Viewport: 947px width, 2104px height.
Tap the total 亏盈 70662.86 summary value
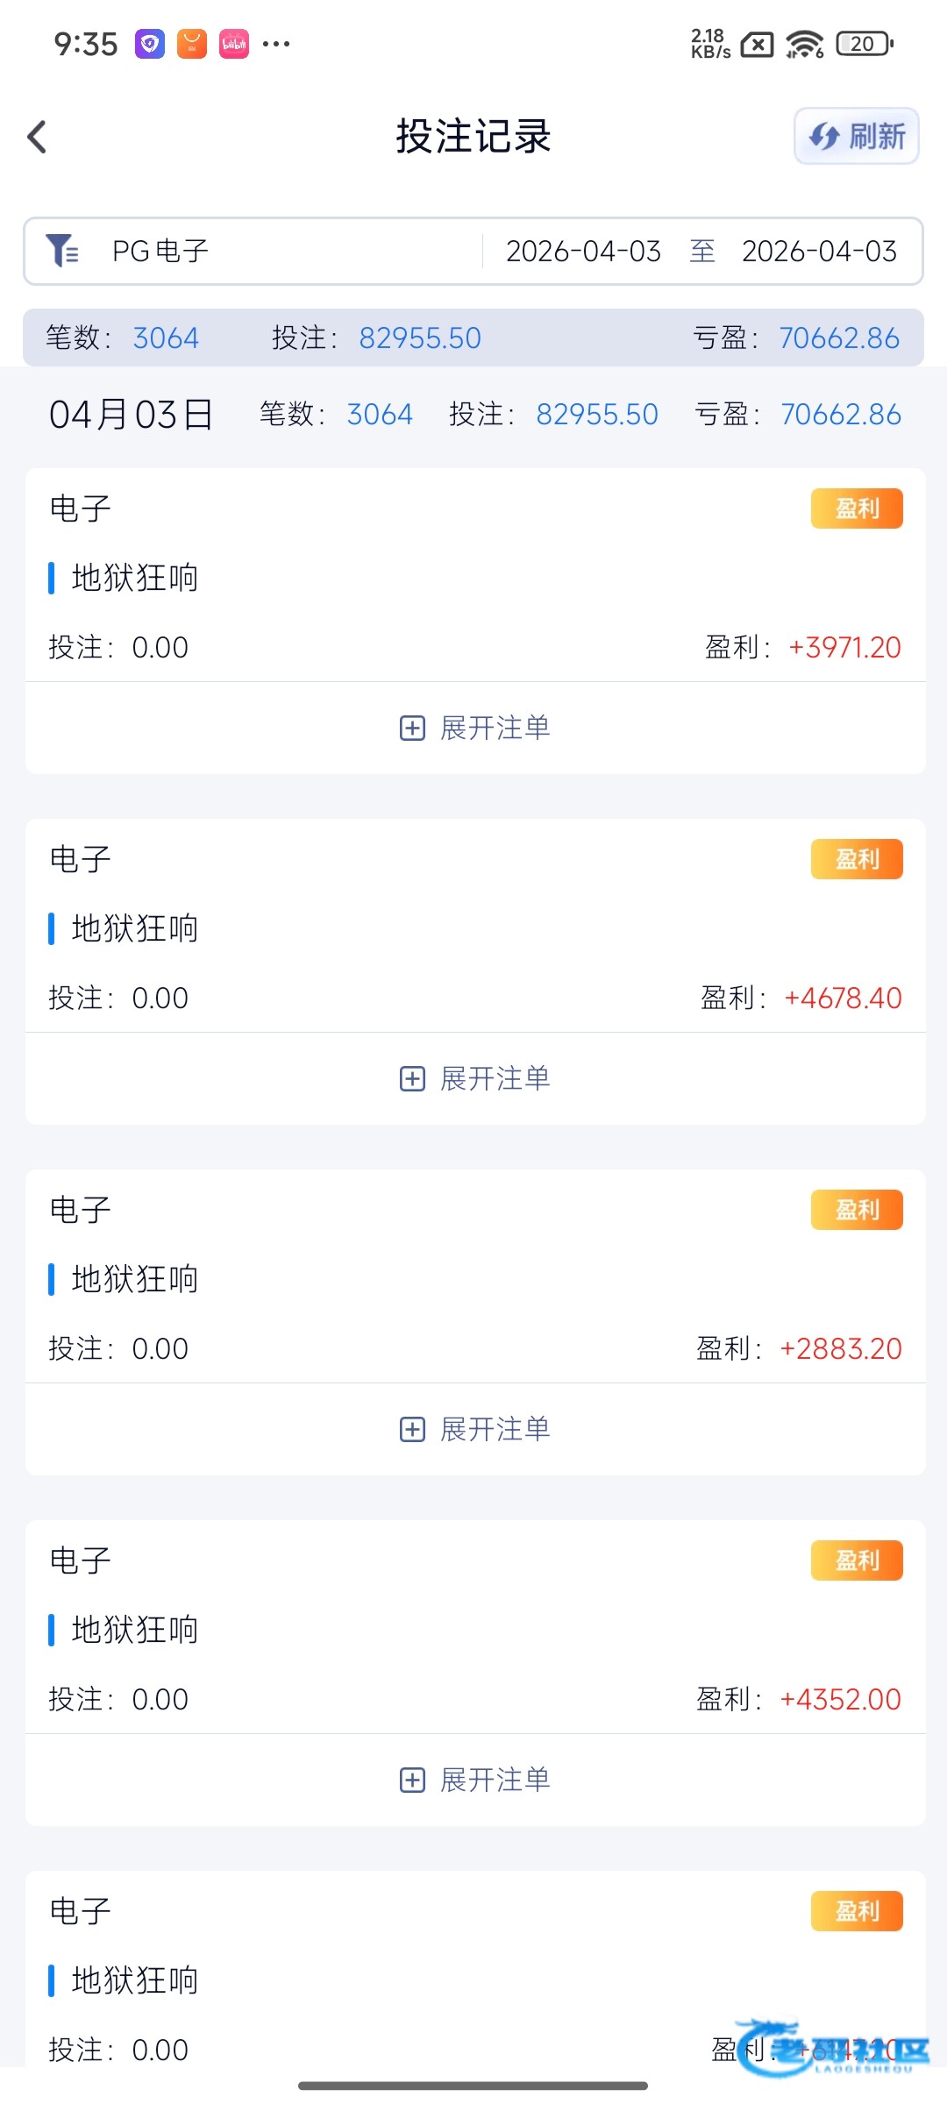839,338
